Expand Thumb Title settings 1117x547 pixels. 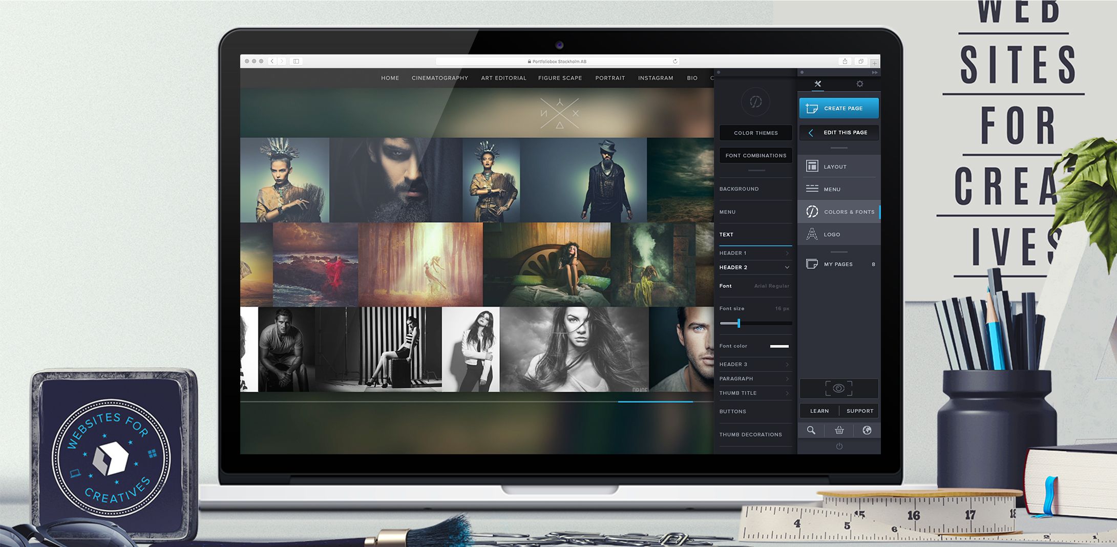click(x=755, y=393)
